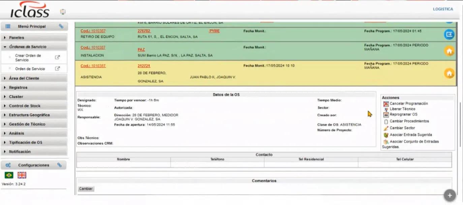The height and width of the screenshot is (205, 463).
Task: Open Cod. link on ASISTENCIA row
Action: 93,66
